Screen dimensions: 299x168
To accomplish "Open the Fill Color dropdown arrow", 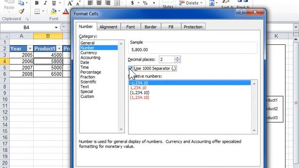I will pos(59,11).
